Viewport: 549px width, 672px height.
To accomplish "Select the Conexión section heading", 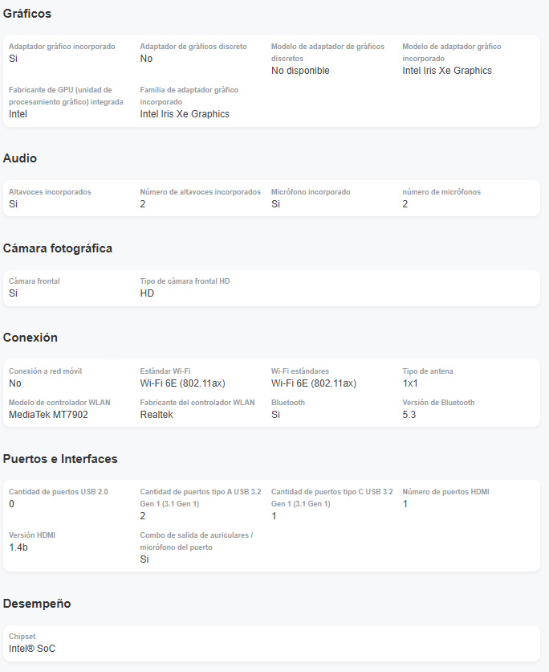I will click(30, 338).
